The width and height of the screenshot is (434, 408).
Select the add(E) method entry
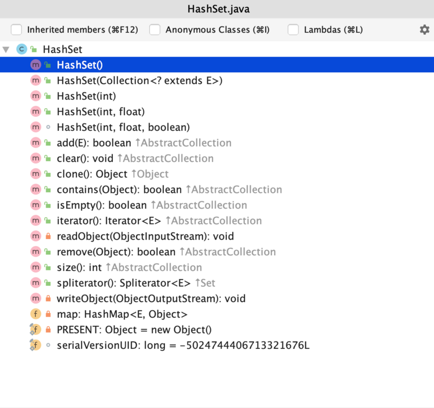pyautogui.click(x=94, y=143)
